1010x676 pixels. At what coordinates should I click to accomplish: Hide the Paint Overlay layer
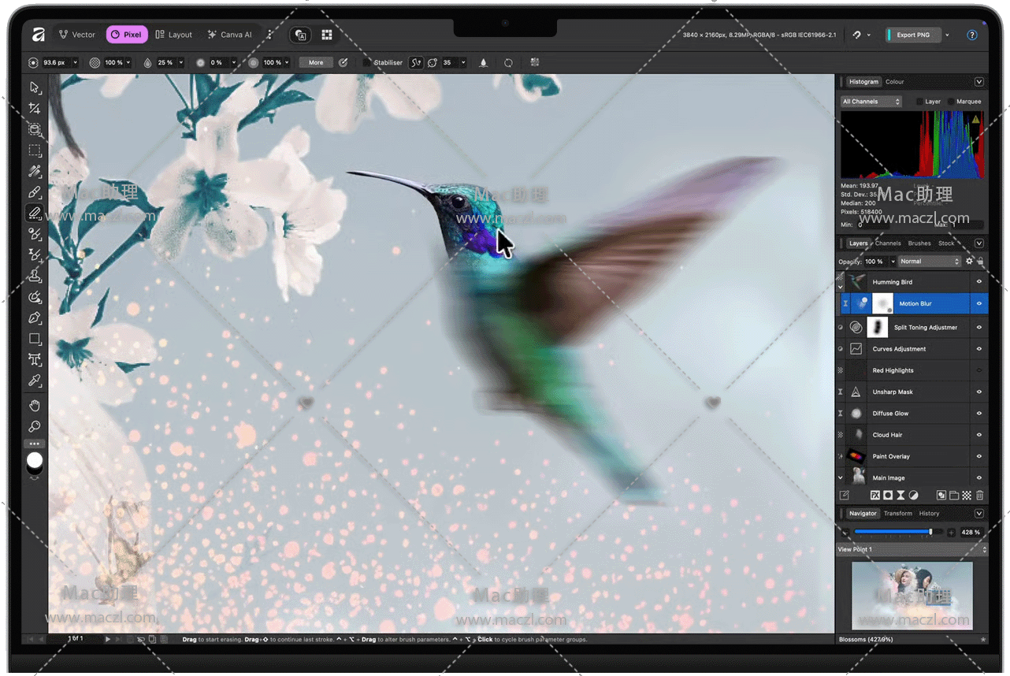979,456
